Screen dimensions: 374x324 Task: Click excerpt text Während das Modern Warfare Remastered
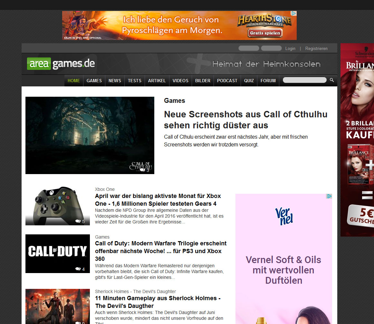coord(159,271)
